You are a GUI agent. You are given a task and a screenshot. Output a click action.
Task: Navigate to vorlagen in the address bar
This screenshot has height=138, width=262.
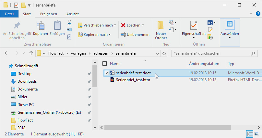click(78, 53)
